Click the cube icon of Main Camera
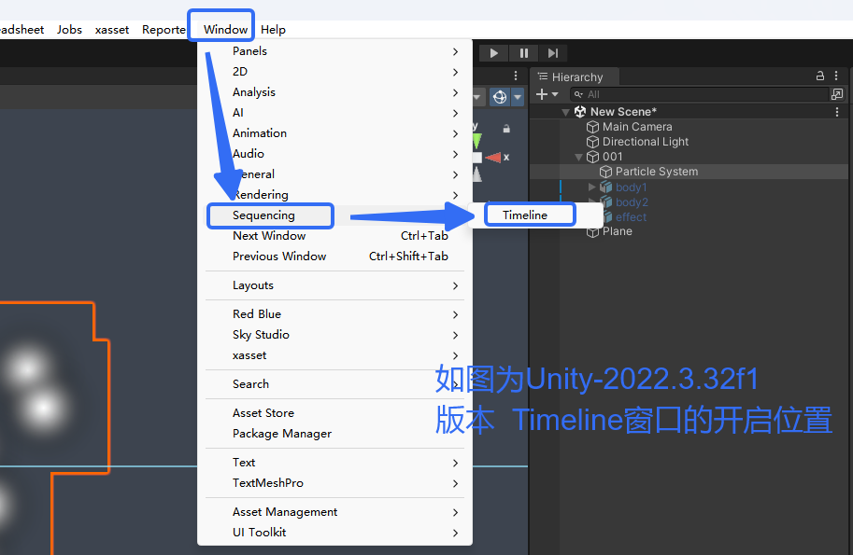 tap(592, 127)
